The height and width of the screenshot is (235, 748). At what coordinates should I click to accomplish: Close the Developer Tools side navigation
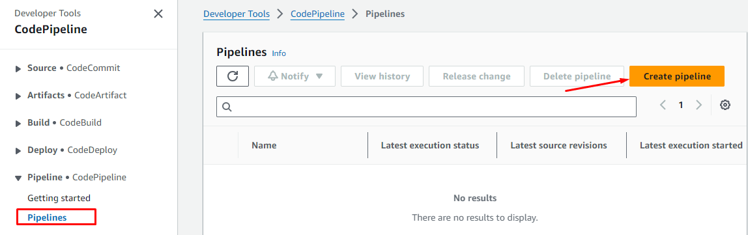click(x=158, y=14)
